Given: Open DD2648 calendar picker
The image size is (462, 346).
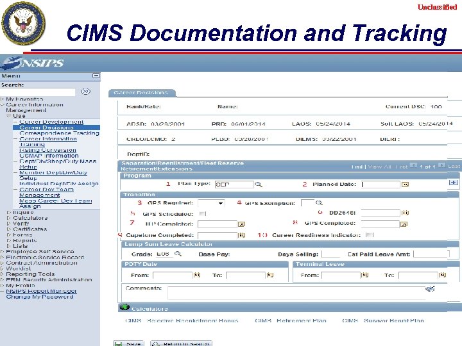Looking at the screenshot, I should pyautogui.click(x=405, y=213).
